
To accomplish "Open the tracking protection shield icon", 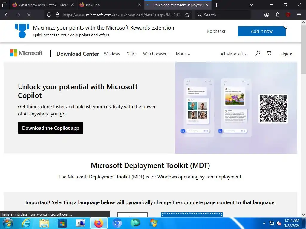I will click(49, 15).
